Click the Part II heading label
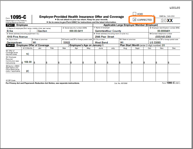This screenshot has height=149, width=193. [x=10, y=45]
